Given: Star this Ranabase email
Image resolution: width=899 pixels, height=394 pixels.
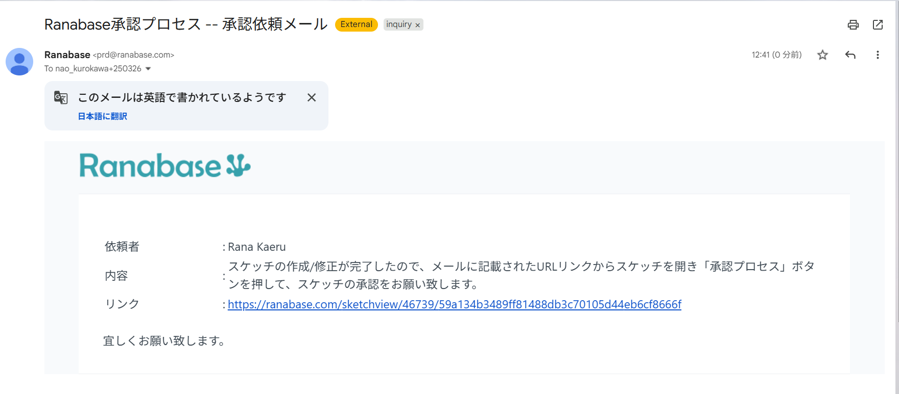Looking at the screenshot, I should (822, 55).
